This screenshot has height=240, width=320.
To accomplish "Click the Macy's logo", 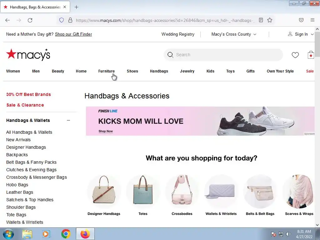I will click(28, 54).
